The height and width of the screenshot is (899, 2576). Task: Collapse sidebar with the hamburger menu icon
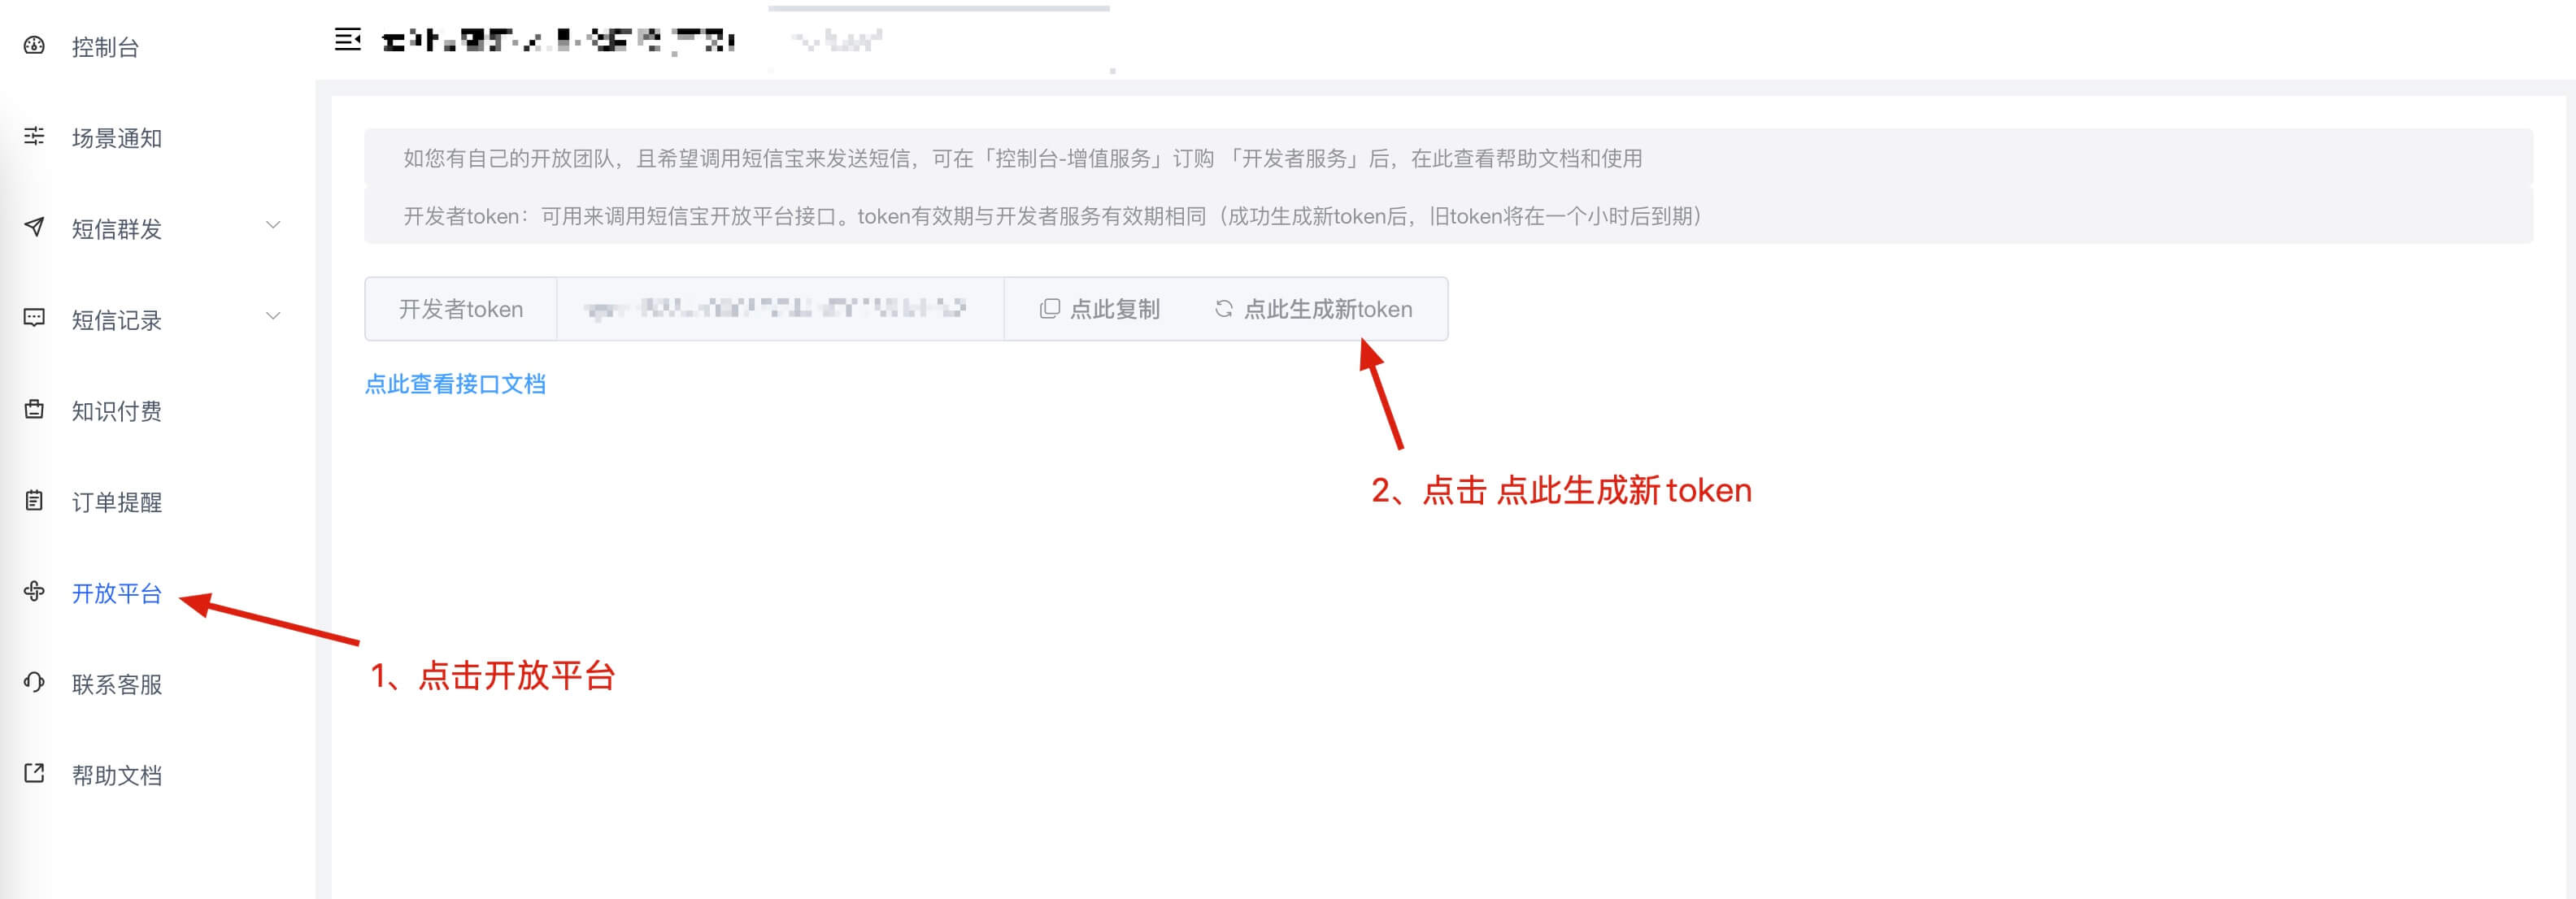[x=347, y=40]
